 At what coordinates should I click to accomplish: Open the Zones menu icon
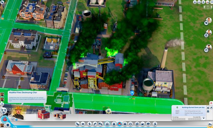[83, 124]
